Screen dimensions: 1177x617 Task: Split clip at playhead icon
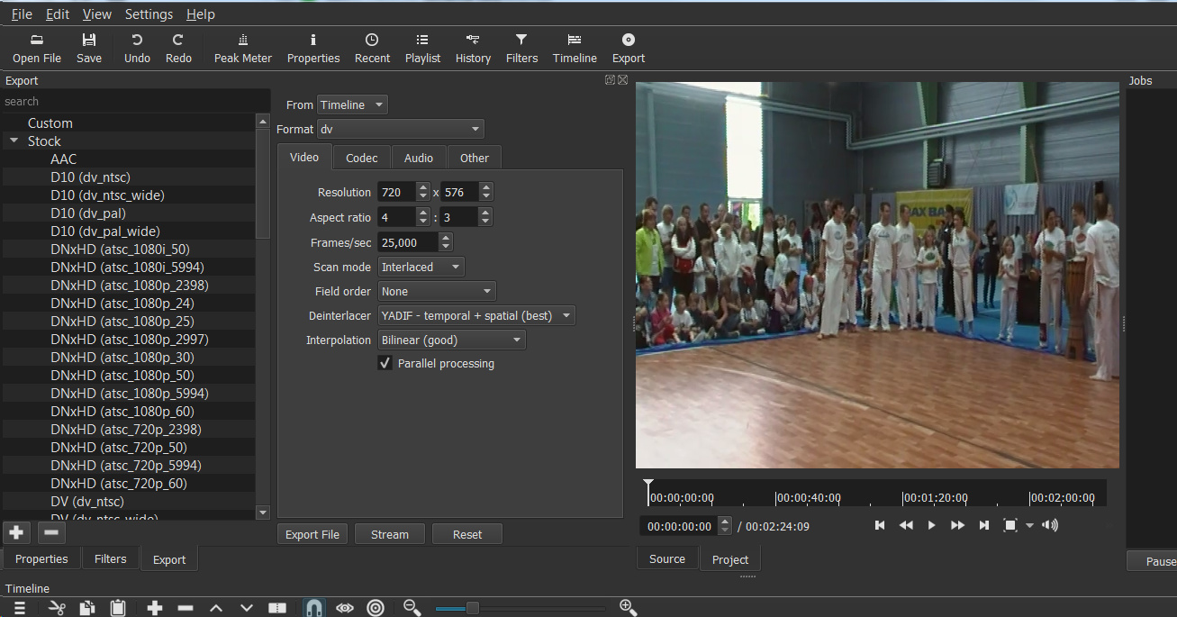point(277,608)
